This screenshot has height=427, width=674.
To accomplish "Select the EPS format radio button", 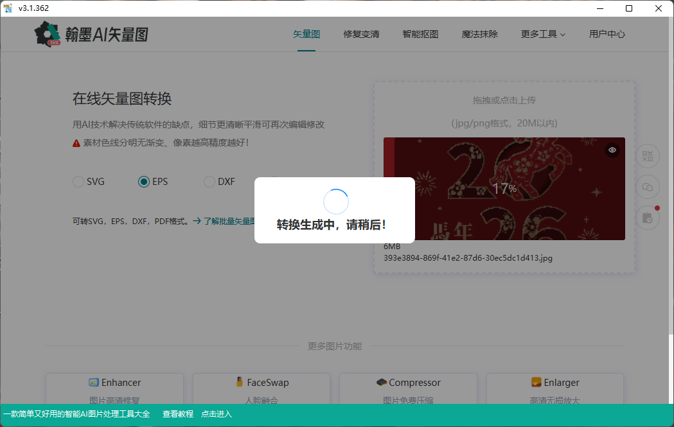I will click(144, 182).
